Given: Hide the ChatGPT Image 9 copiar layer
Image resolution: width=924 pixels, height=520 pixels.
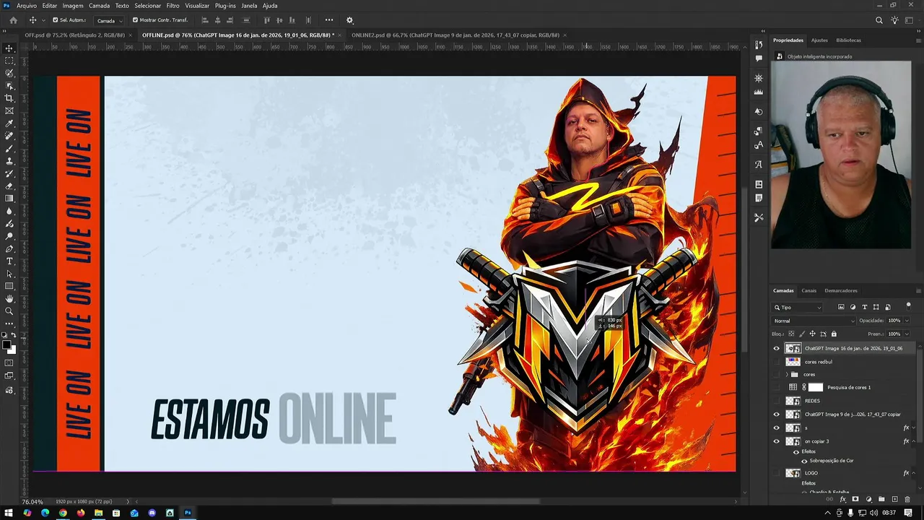Looking at the screenshot, I should (x=777, y=415).
